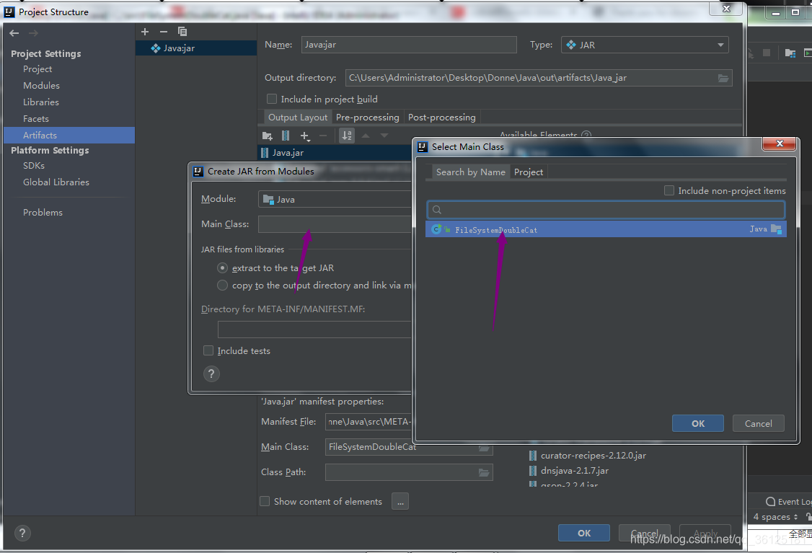The height and width of the screenshot is (553, 812).
Task: Click Apply in Project Structure dialog
Action: [x=705, y=533]
